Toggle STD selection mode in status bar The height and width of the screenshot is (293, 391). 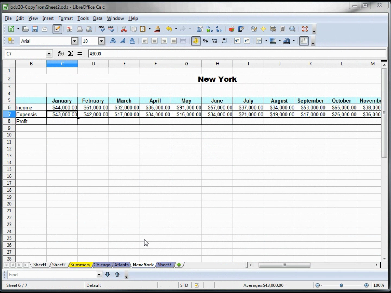point(184,285)
